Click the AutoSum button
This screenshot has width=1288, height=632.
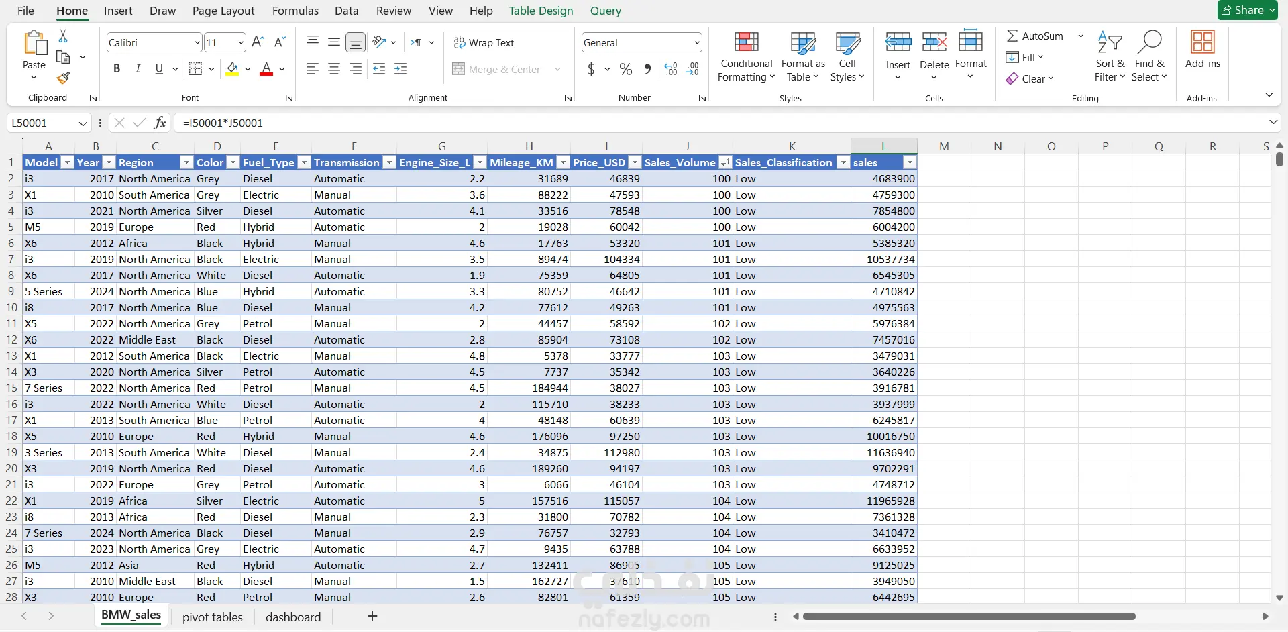[1035, 36]
